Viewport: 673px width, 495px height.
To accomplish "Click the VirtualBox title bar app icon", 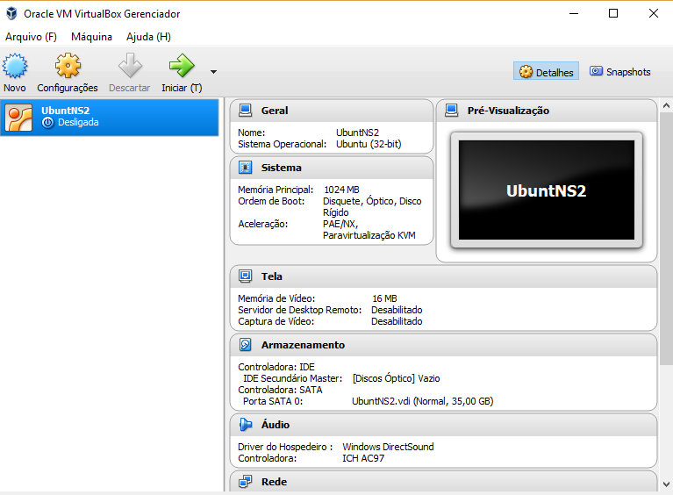I will point(11,14).
